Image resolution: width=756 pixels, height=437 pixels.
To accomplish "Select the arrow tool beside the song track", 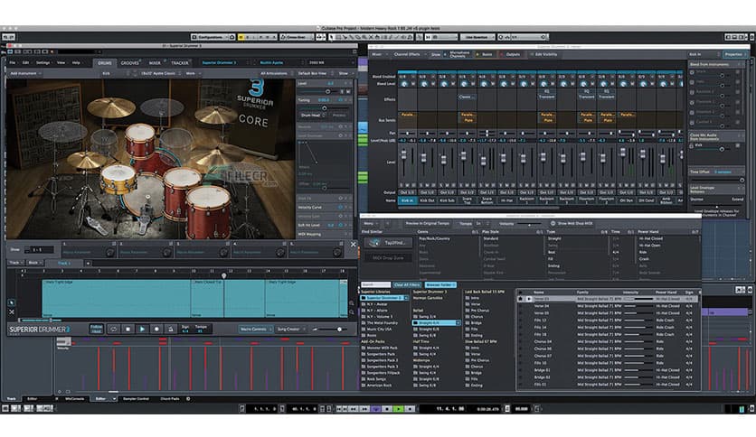I will click(x=12, y=302).
